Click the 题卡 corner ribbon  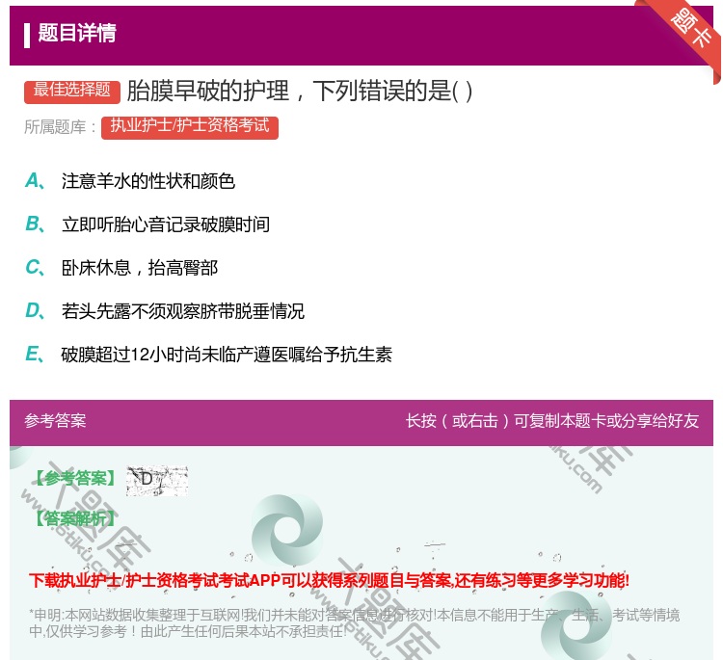(688, 32)
